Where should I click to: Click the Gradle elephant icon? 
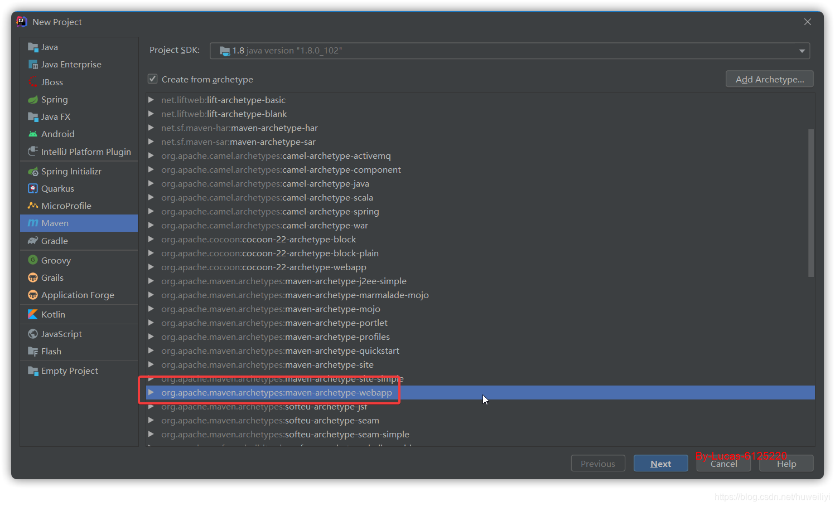33,241
